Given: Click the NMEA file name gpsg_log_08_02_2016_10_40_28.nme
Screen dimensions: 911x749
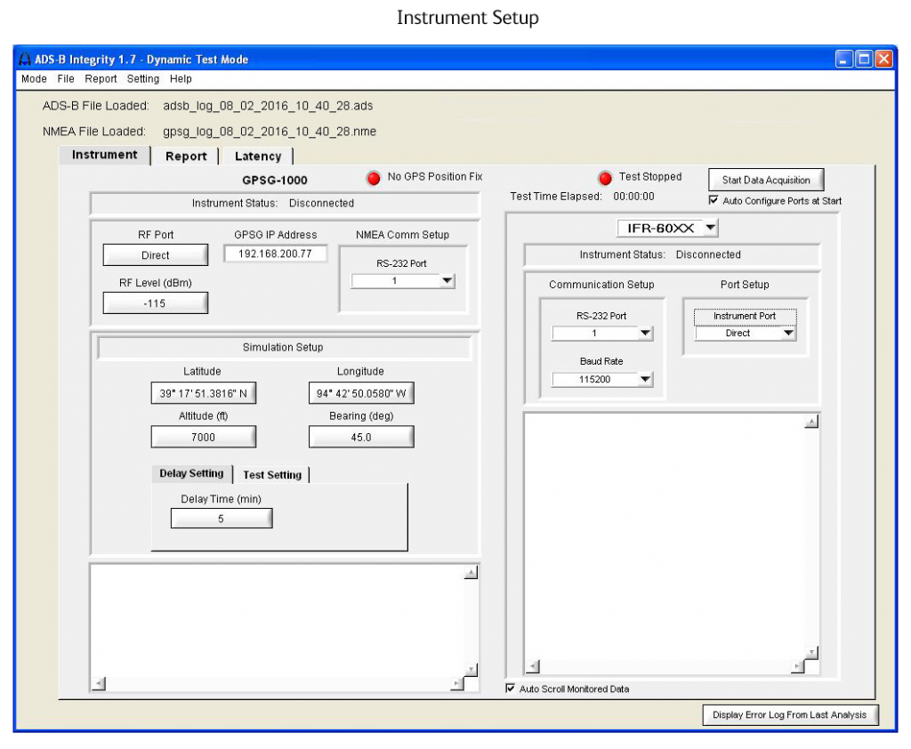Looking at the screenshot, I should coord(270,132).
